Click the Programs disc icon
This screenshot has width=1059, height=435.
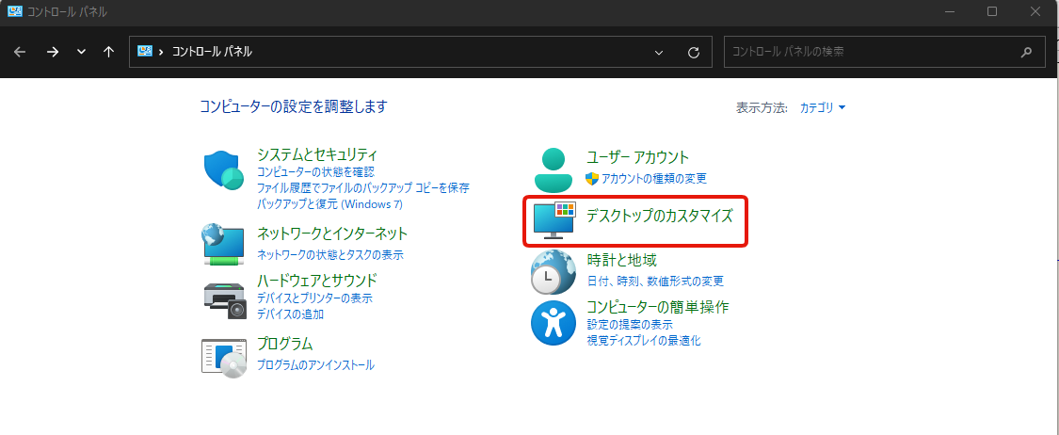224,357
